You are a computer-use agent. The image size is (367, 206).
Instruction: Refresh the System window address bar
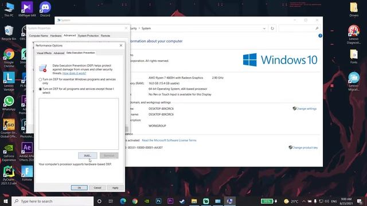click(x=272, y=28)
